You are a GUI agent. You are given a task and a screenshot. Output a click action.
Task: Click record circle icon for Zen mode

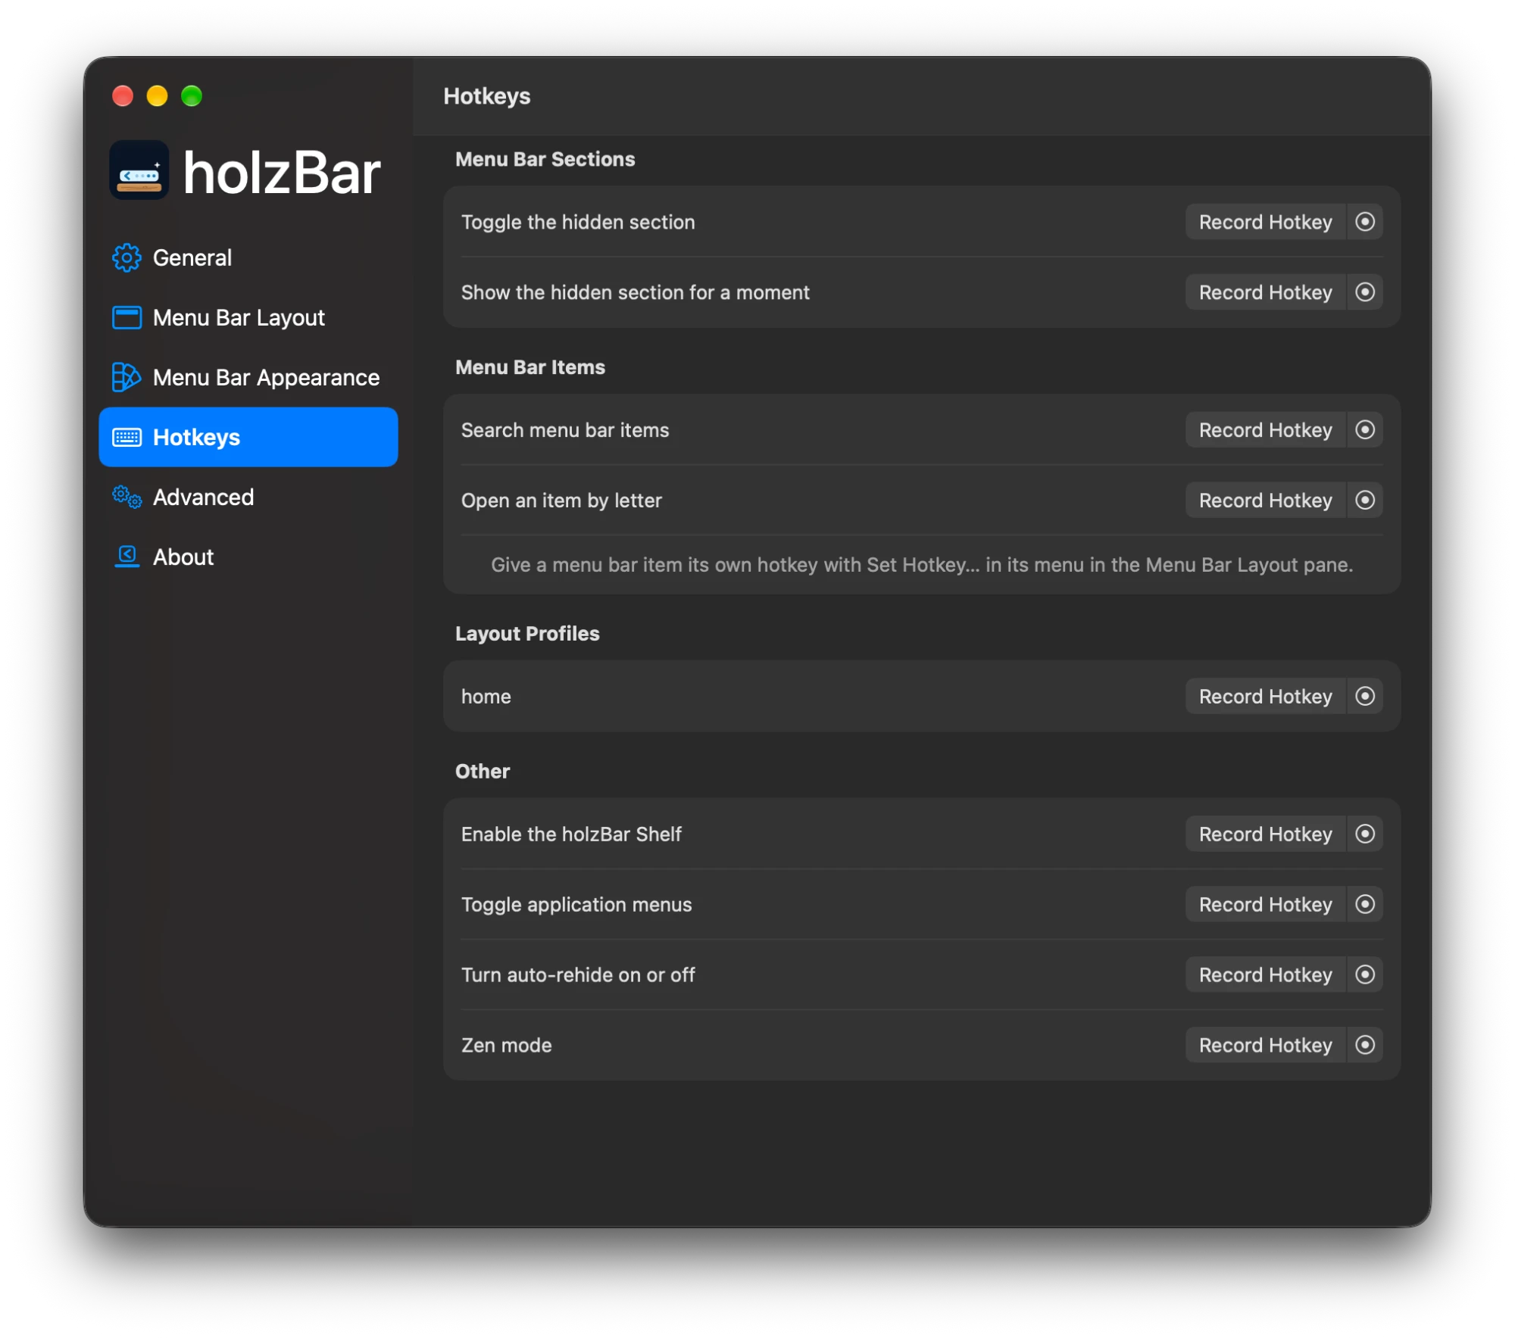[1364, 1046]
